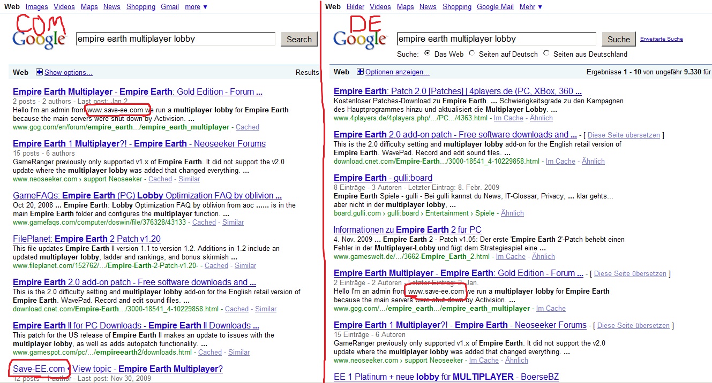Open Cached link of GameFAQs result
712x383 pixels.
click(x=204, y=222)
